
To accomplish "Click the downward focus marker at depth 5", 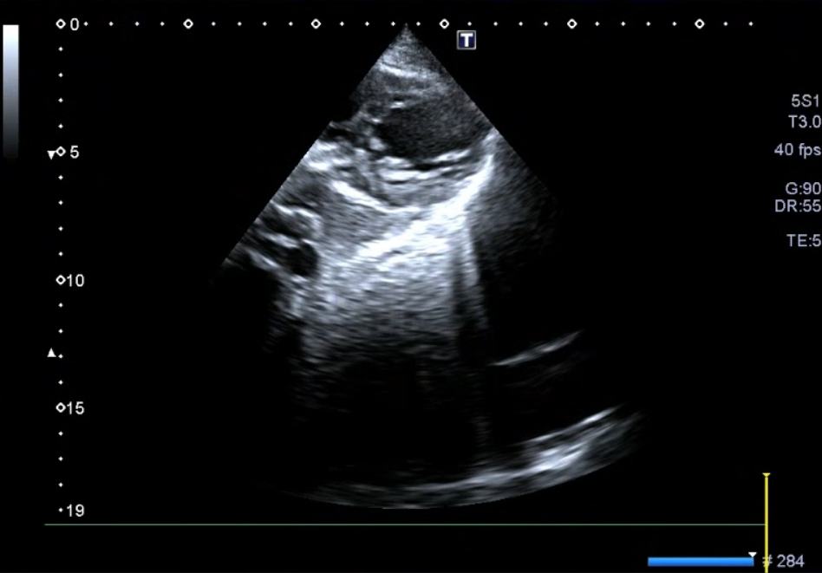I will click(51, 154).
